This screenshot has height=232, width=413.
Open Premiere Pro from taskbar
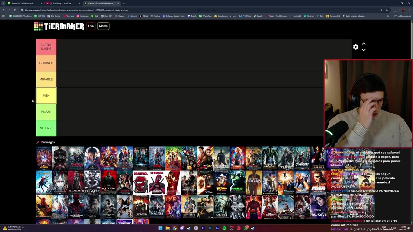click(203, 228)
